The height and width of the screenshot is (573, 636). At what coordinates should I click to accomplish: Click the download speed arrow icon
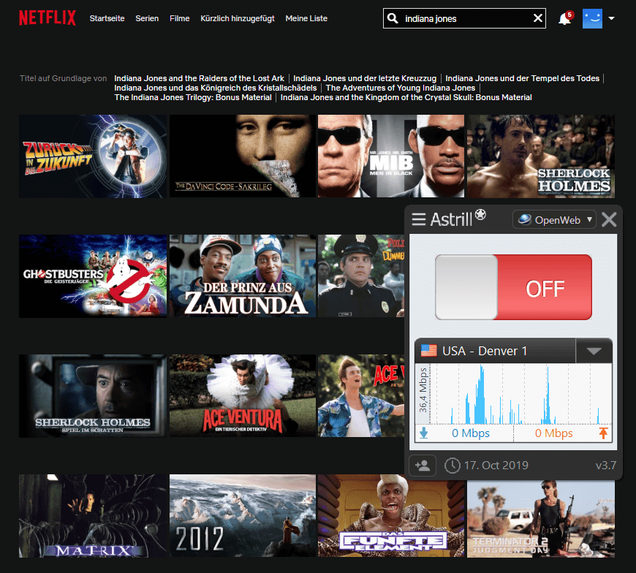pos(424,433)
